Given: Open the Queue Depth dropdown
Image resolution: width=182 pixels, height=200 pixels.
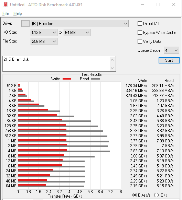Looking at the screenshot, I should [171, 50].
